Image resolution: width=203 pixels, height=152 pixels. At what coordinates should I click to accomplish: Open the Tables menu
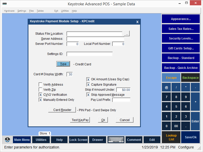pyautogui.click(x=40, y=11)
